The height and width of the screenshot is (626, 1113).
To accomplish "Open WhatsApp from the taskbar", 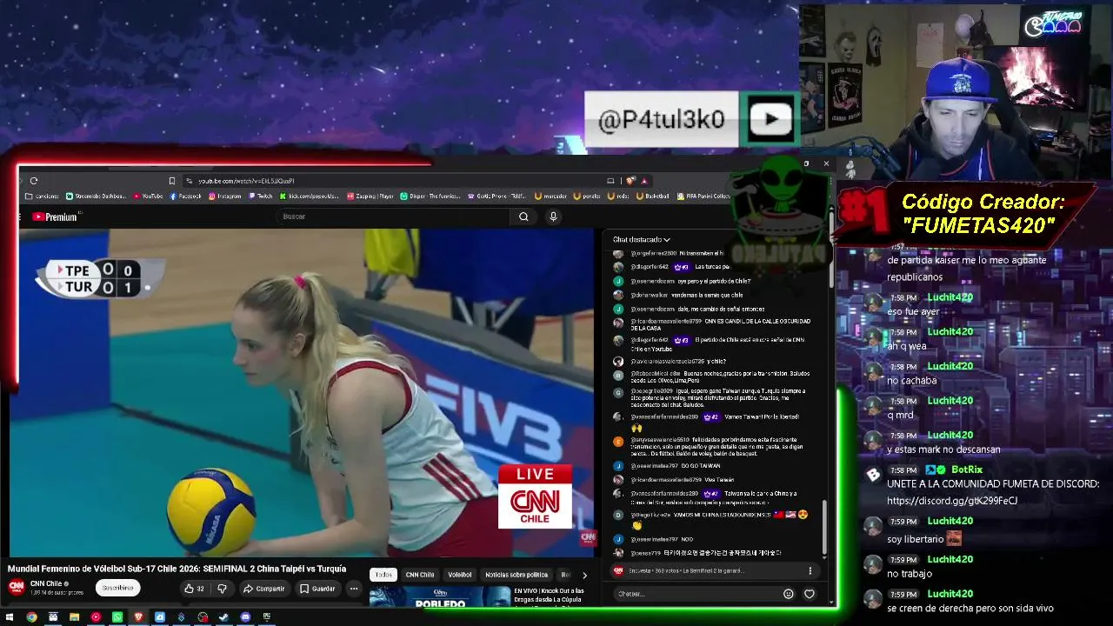I will [117, 617].
